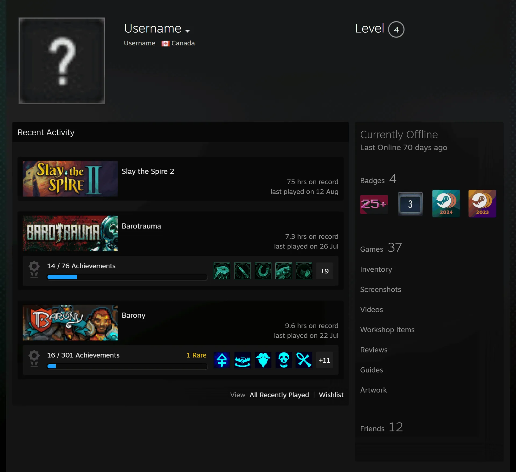The width and height of the screenshot is (516, 472).
Task: Click the Level 4 badge circle
Action: tap(396, 29)
